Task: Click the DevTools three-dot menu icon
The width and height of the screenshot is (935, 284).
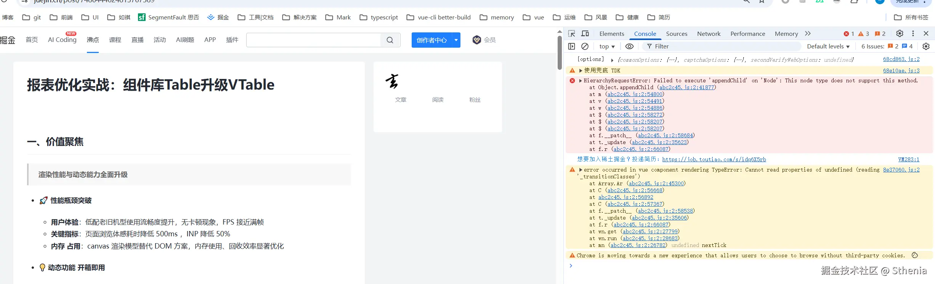Action: pos(913,34)
